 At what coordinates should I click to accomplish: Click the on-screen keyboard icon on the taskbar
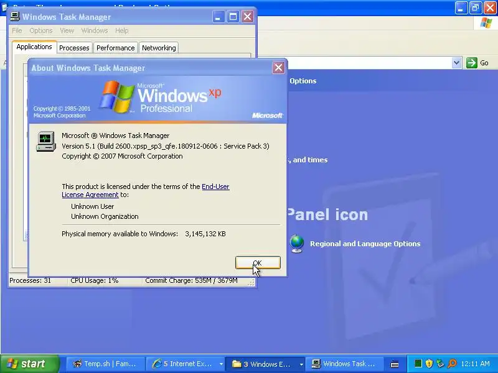(395, 364)
